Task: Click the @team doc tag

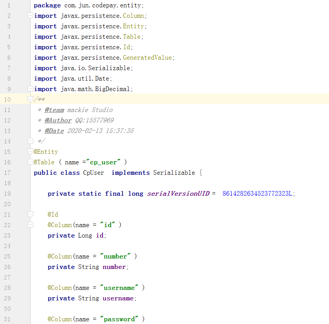Action: coord(54,110)
